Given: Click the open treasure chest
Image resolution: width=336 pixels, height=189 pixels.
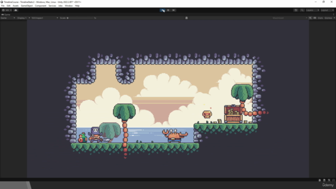Looking at the screenshot, I should [x=233, y=114].
